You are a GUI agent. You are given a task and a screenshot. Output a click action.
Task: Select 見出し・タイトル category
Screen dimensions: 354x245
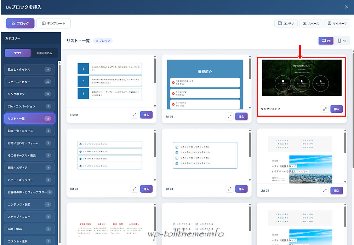click(29, 69)
